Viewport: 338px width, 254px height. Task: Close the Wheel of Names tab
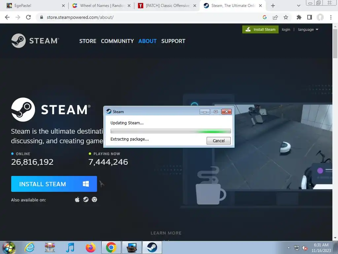click(129, 6)
